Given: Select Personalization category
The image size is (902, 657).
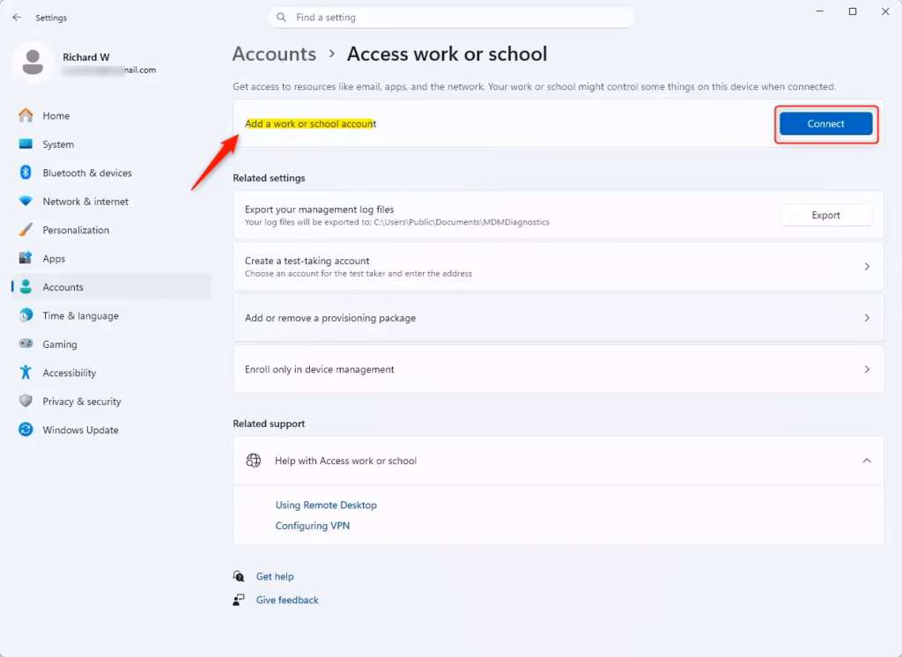Looking at the screenshot, I should point(112,230).
